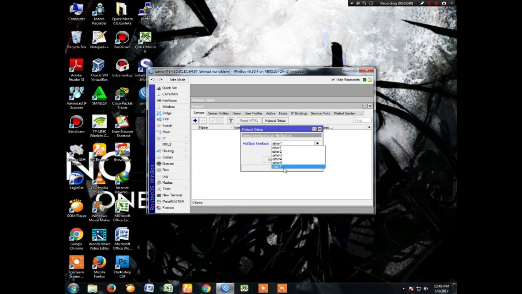Show hidden system tray icons arrow

[x=404, y=289]
